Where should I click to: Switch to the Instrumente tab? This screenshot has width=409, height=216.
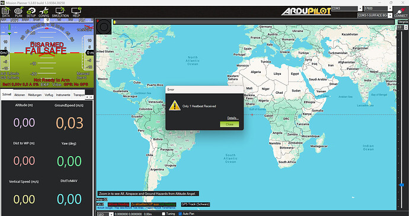point(63,95)
